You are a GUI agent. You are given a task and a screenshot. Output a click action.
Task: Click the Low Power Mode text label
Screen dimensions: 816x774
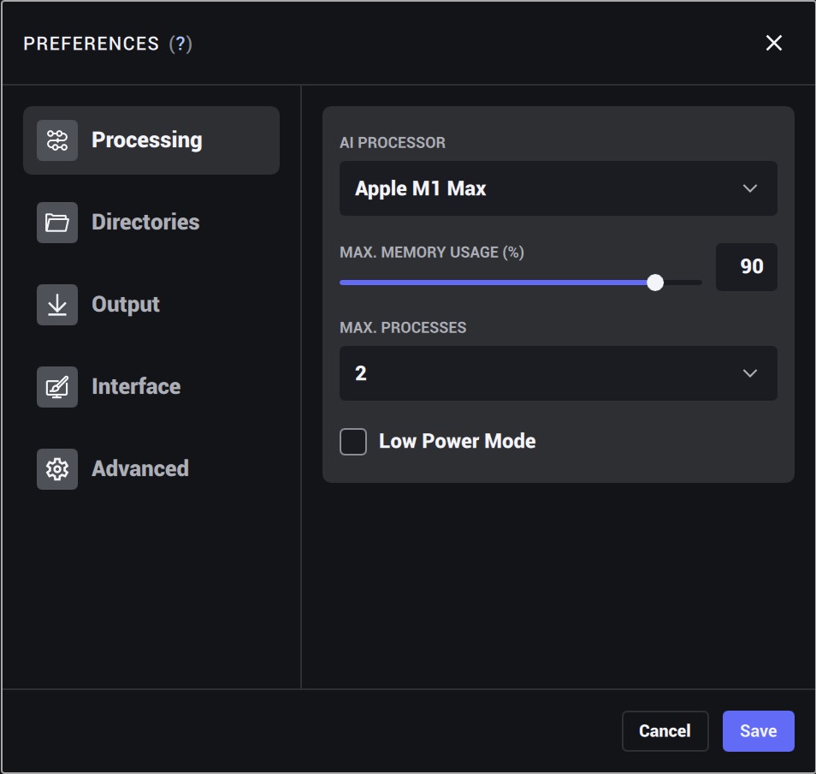(457, 442)
